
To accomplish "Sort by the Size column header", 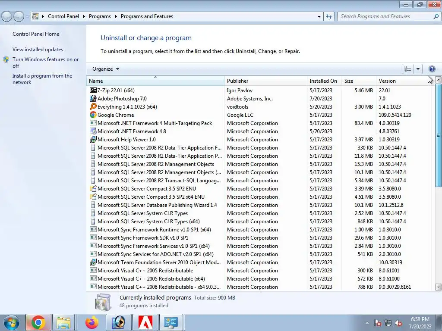I will (x=359, y=81).
